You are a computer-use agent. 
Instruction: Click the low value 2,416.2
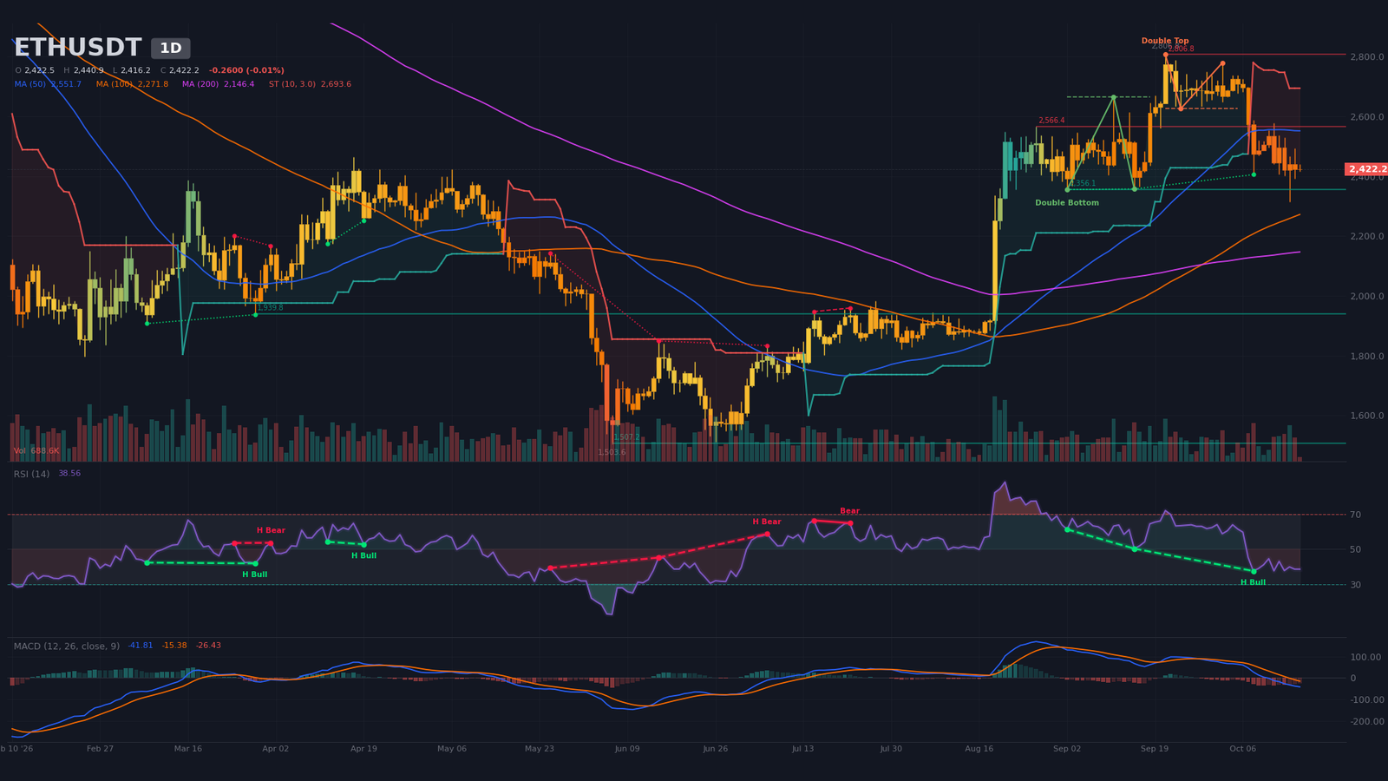[135, 70]
